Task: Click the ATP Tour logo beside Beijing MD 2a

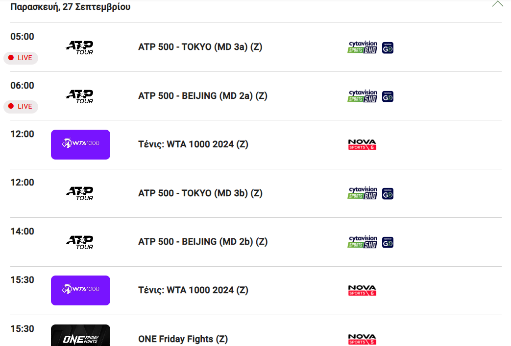Action: coord(79,96)
